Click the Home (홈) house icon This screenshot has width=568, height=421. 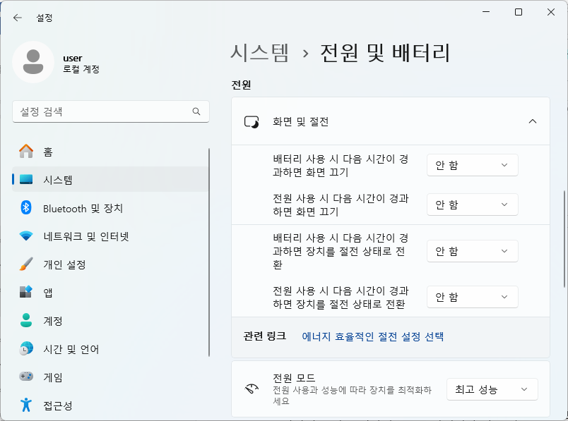pos(26,152)
